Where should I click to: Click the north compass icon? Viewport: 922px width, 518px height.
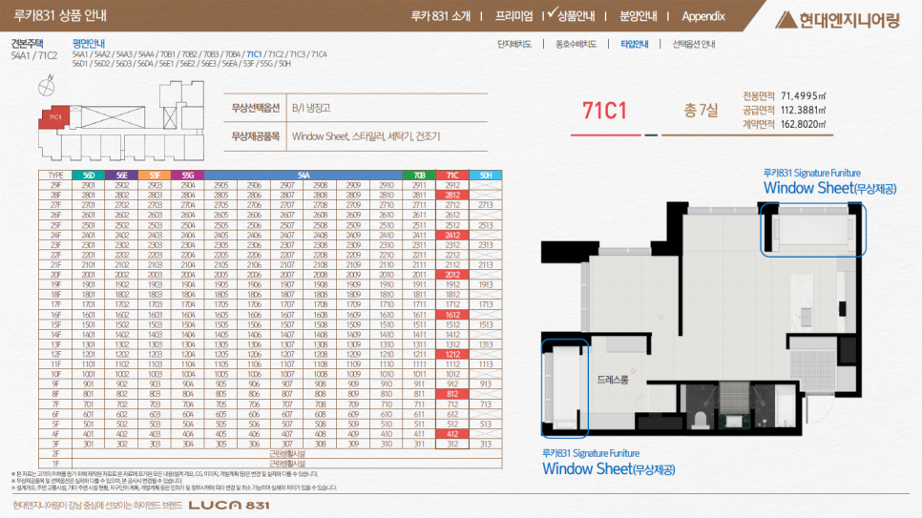click(47, 86)
